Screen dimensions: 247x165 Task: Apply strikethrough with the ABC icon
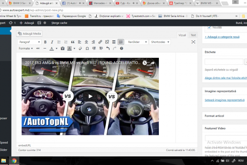(38, 49)
